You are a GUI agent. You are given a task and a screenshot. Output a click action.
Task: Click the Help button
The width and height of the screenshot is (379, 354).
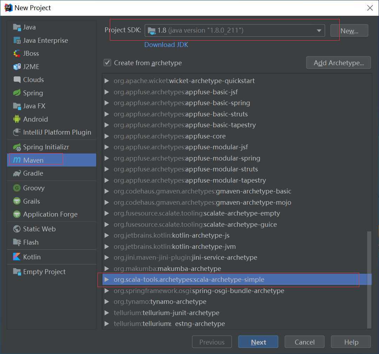pos(351,342)
